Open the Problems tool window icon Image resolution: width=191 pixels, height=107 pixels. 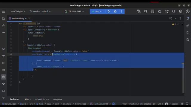point(3,77)
